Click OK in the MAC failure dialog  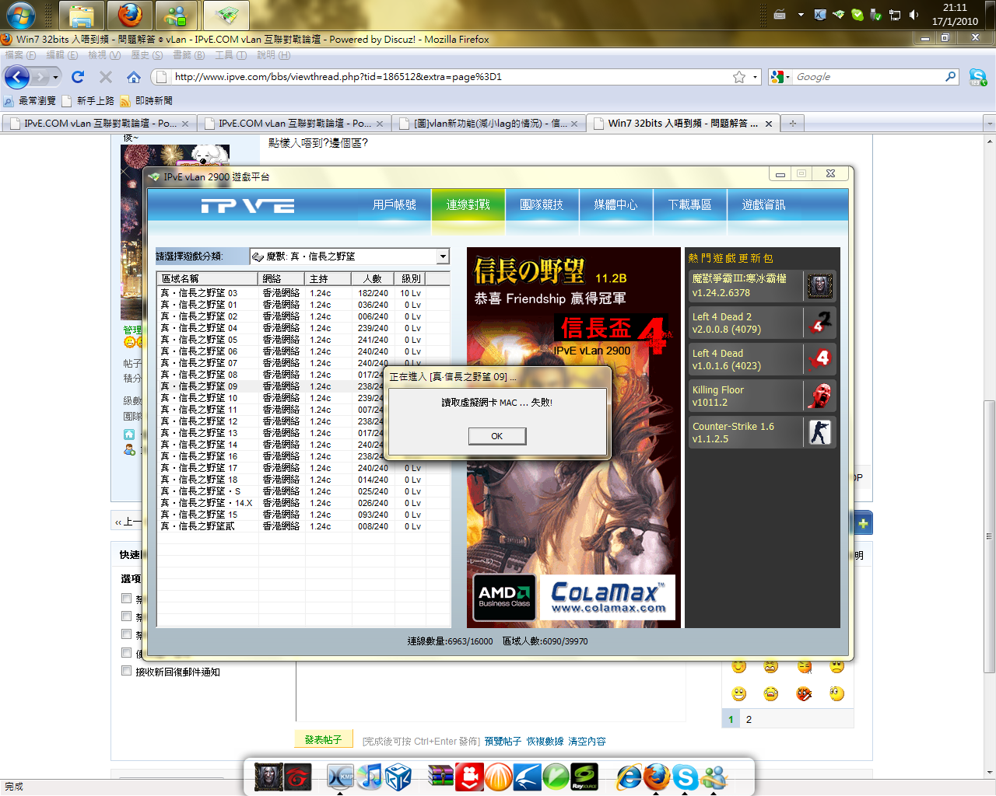pyautogui.click(x=497, y=436)
